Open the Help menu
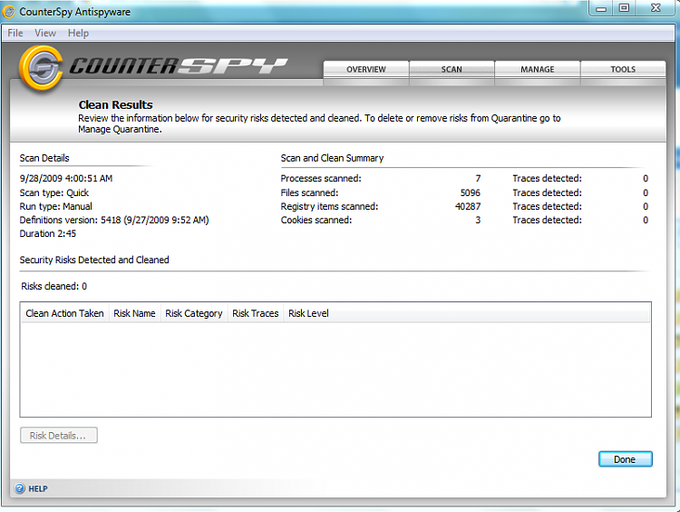Image resolution: width=680 pixels, height=512 pixels. pos(78,33)
